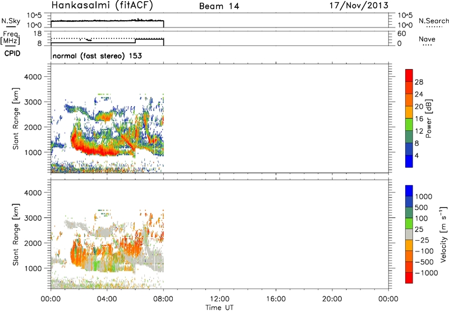Click the 4000 tick on the power panel
The width and height of the screenshot is (449, 311).
point(33,77)
